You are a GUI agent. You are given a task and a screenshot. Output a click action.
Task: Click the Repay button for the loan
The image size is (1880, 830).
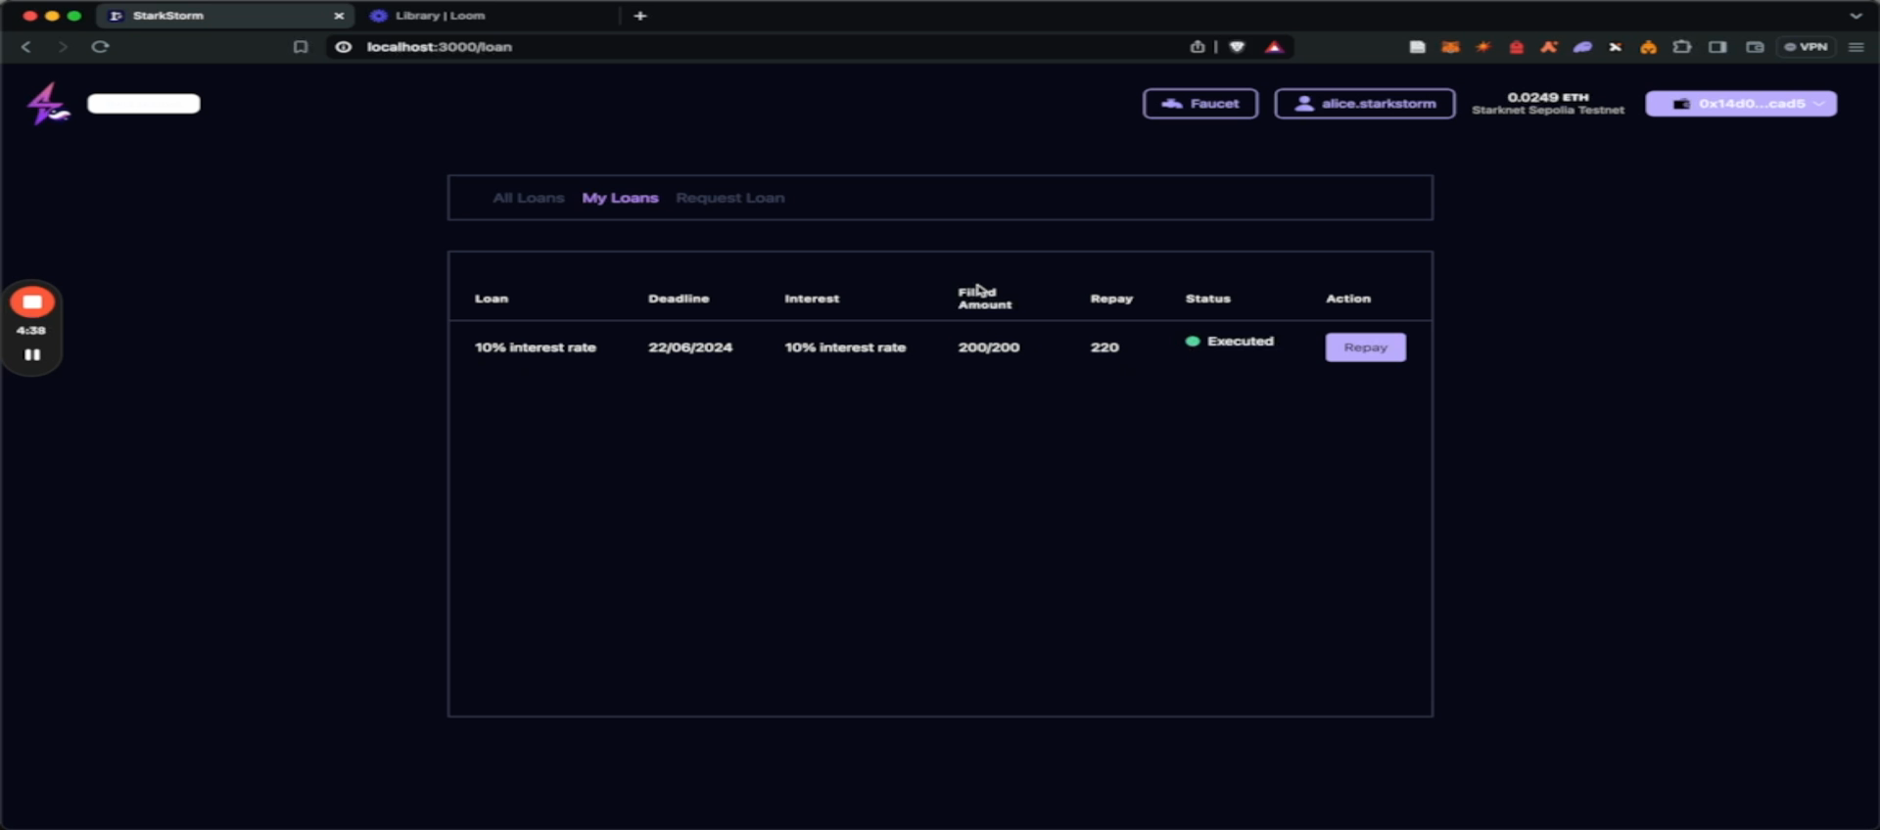(x=1365, y=347)
